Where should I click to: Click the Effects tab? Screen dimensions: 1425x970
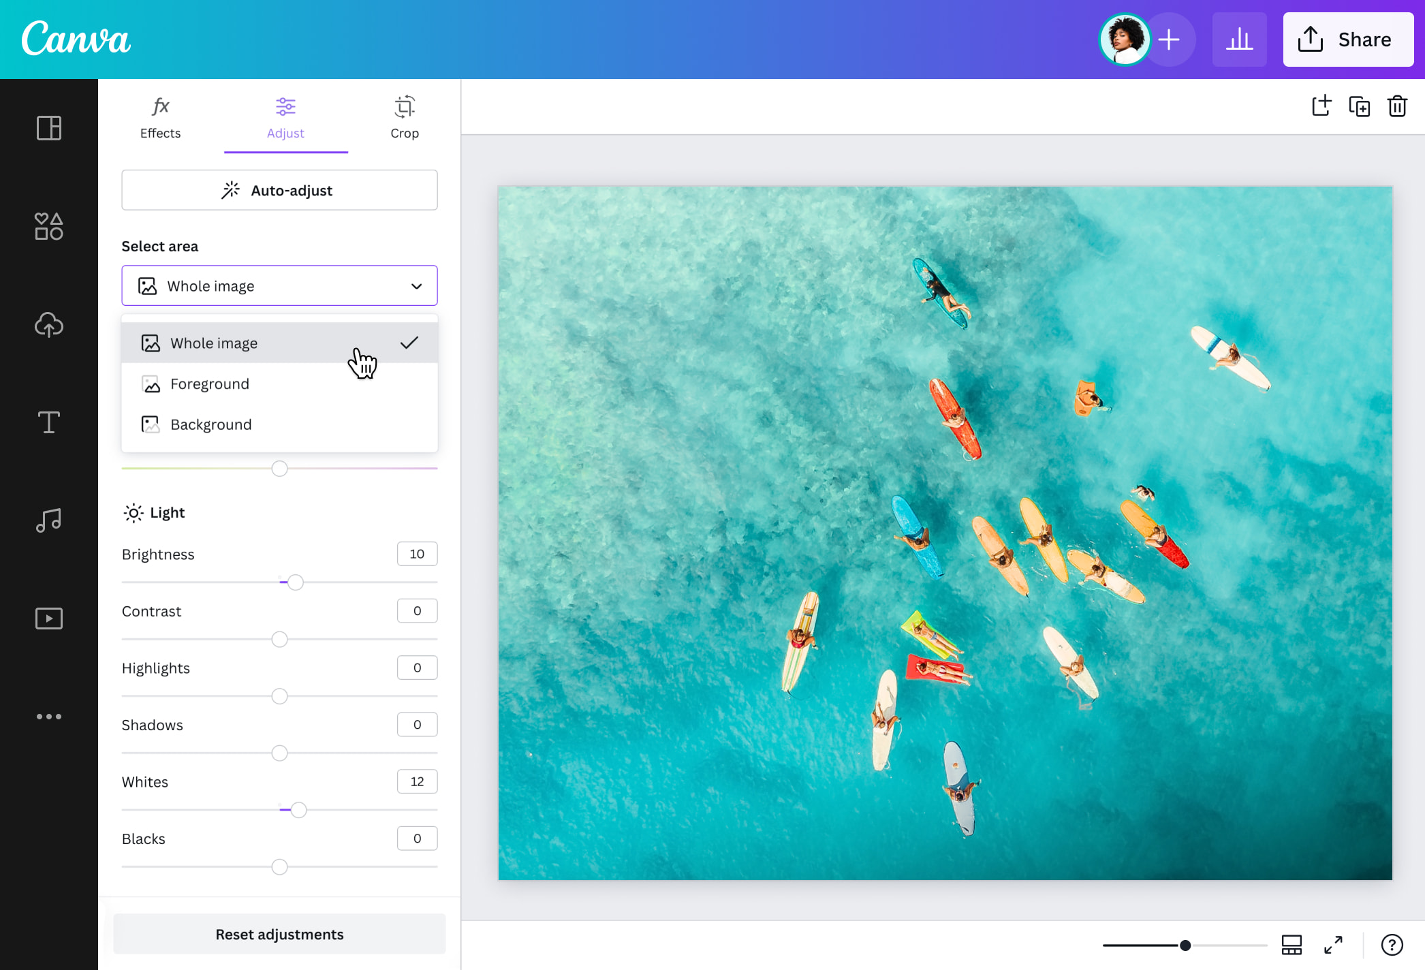coord(160,117)
